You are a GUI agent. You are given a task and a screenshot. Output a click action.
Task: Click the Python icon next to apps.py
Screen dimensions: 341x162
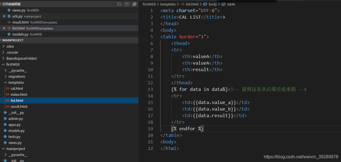[x=5, y=125]
